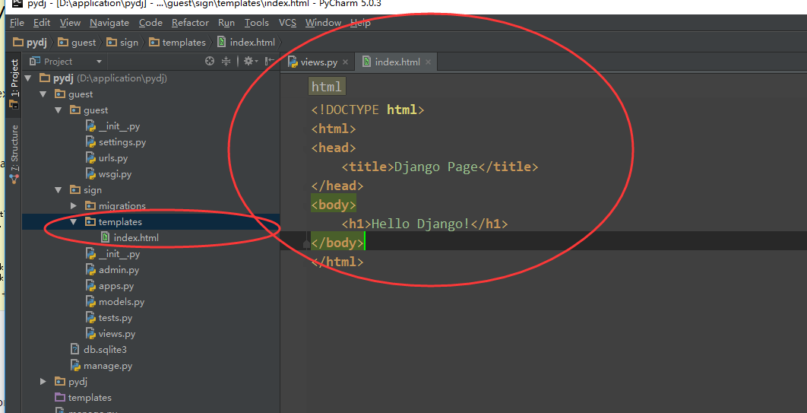Open the Project panel settings gear
This screenshot has width=807, height=413.
[x=251, y=62]
